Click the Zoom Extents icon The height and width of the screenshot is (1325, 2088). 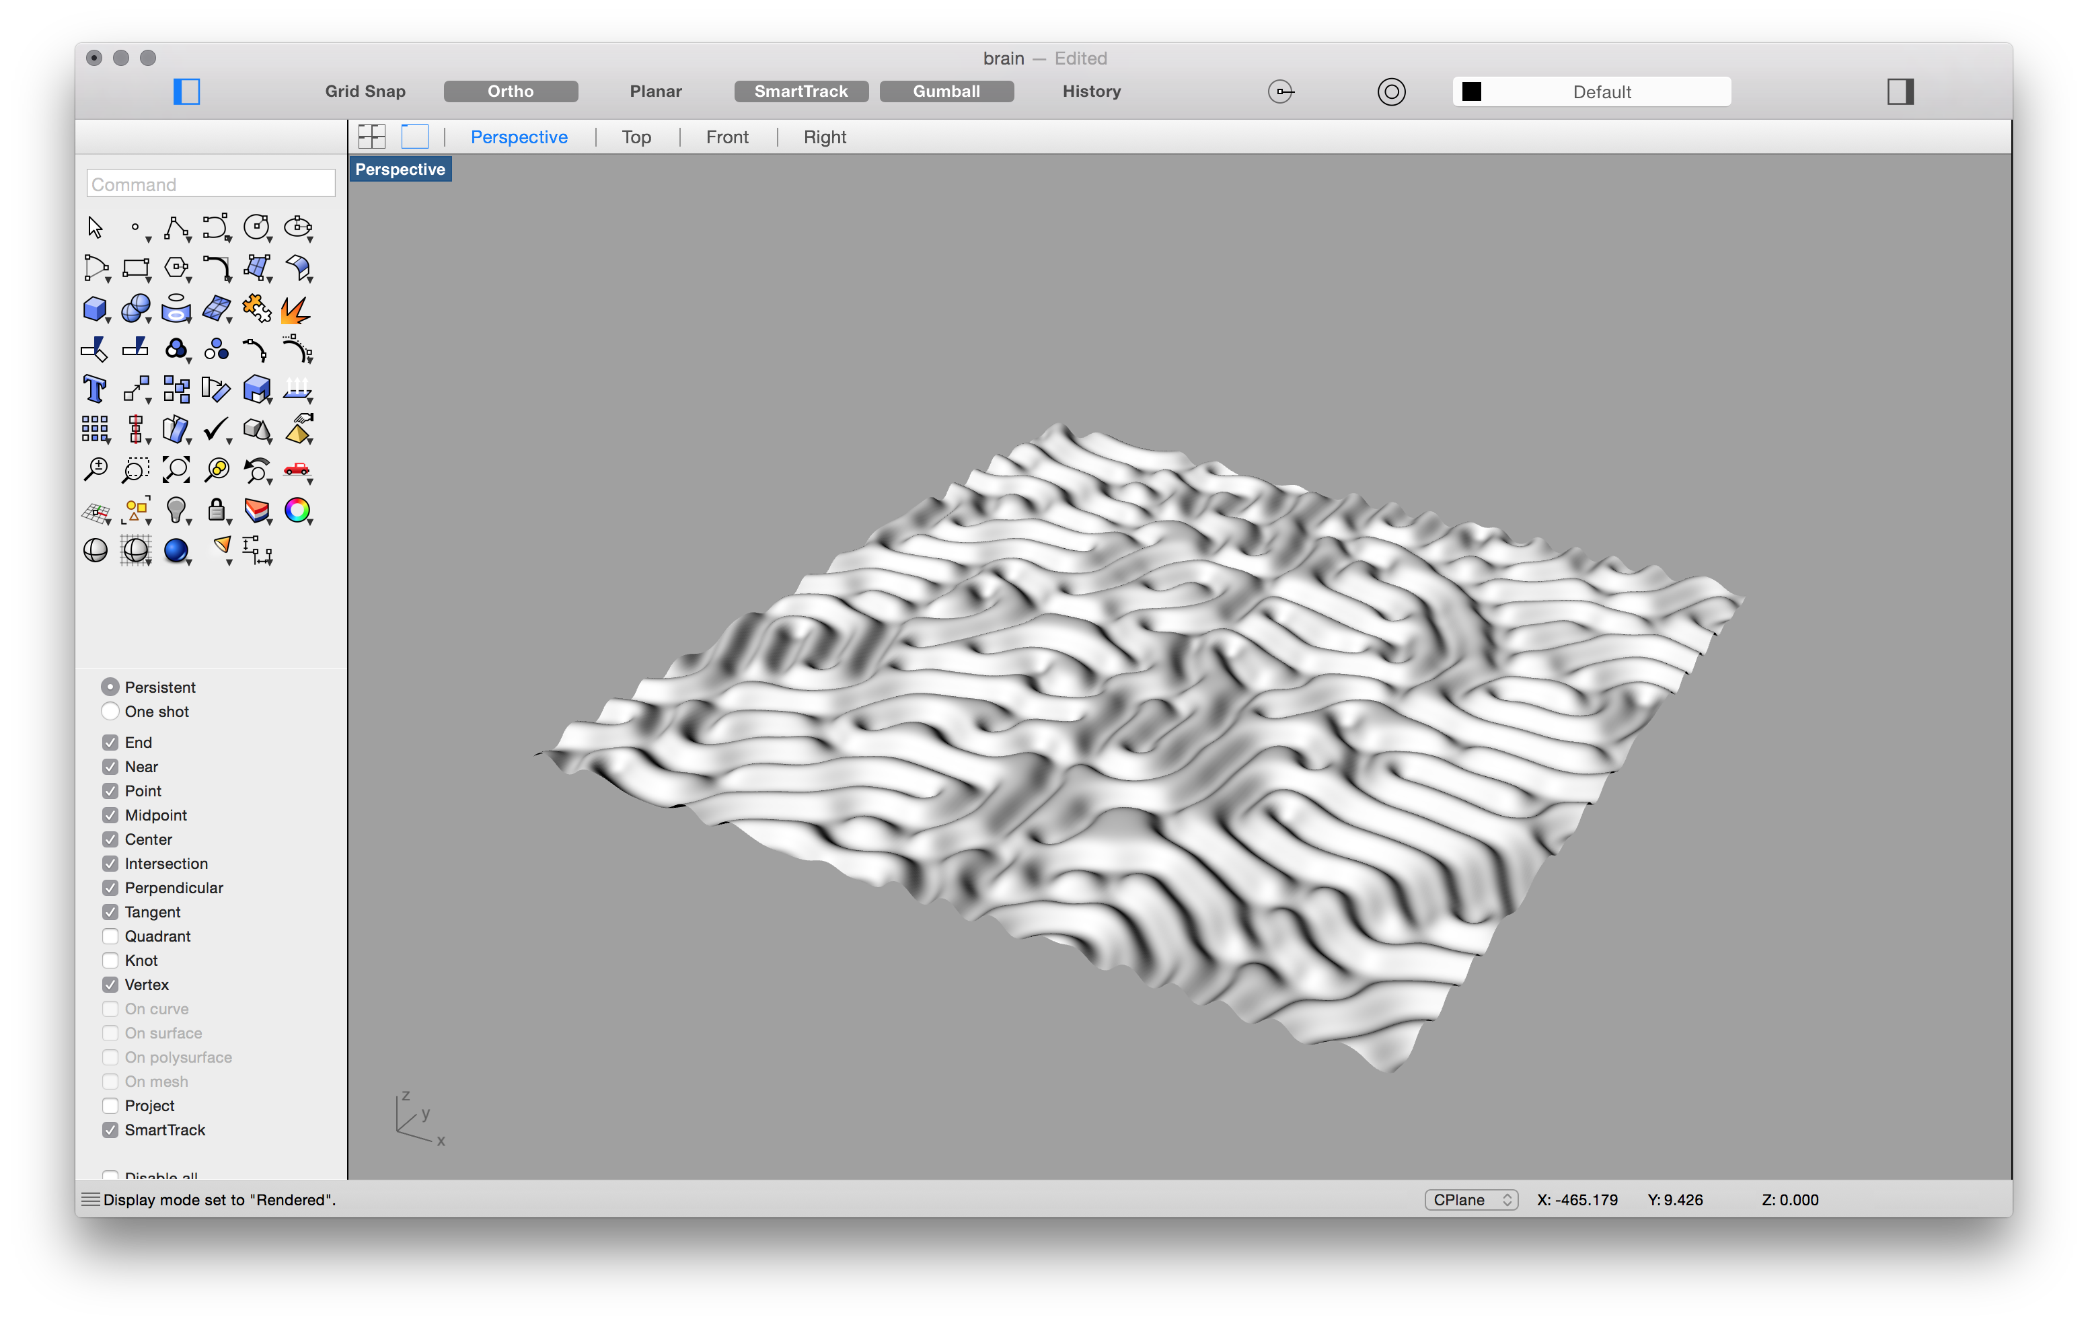point(176,470)
